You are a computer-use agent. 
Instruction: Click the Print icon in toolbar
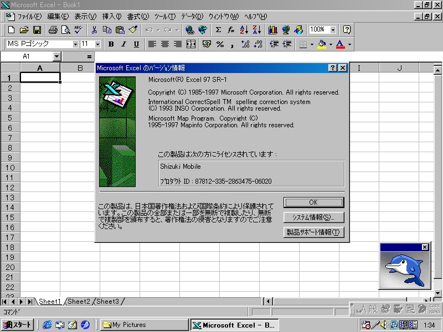[53, 30]
